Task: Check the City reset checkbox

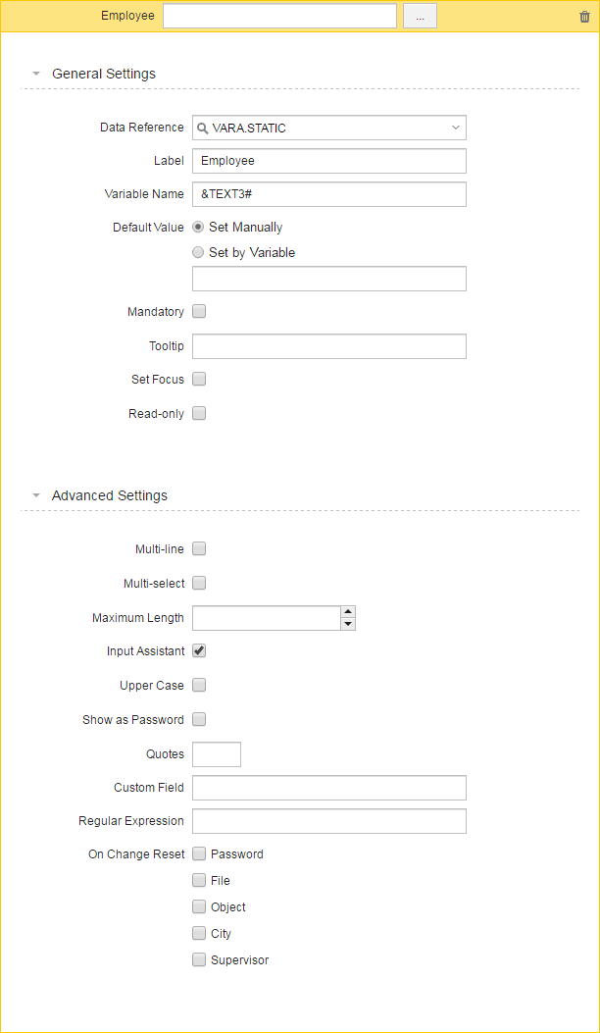Action: click(199, 933)
